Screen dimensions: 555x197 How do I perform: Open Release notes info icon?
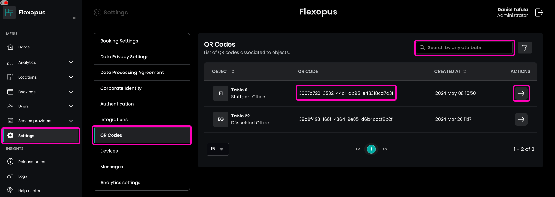click(x=11, y=161)
